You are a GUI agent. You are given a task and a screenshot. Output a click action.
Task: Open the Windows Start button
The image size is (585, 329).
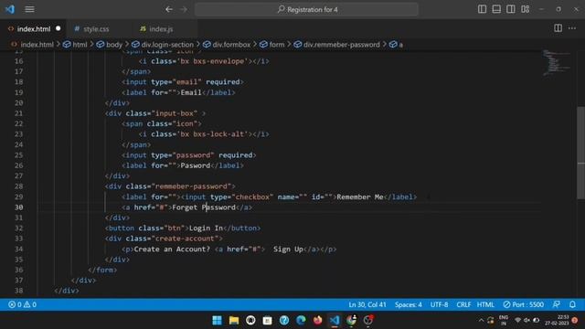pos(217,320)
